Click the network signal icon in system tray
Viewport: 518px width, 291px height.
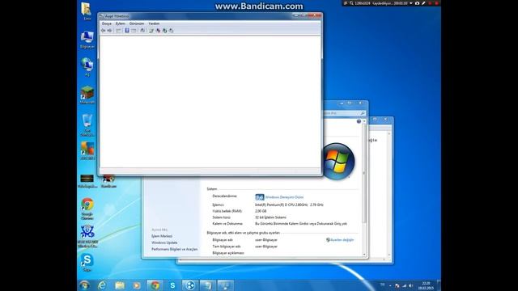[x=405, y=285]
